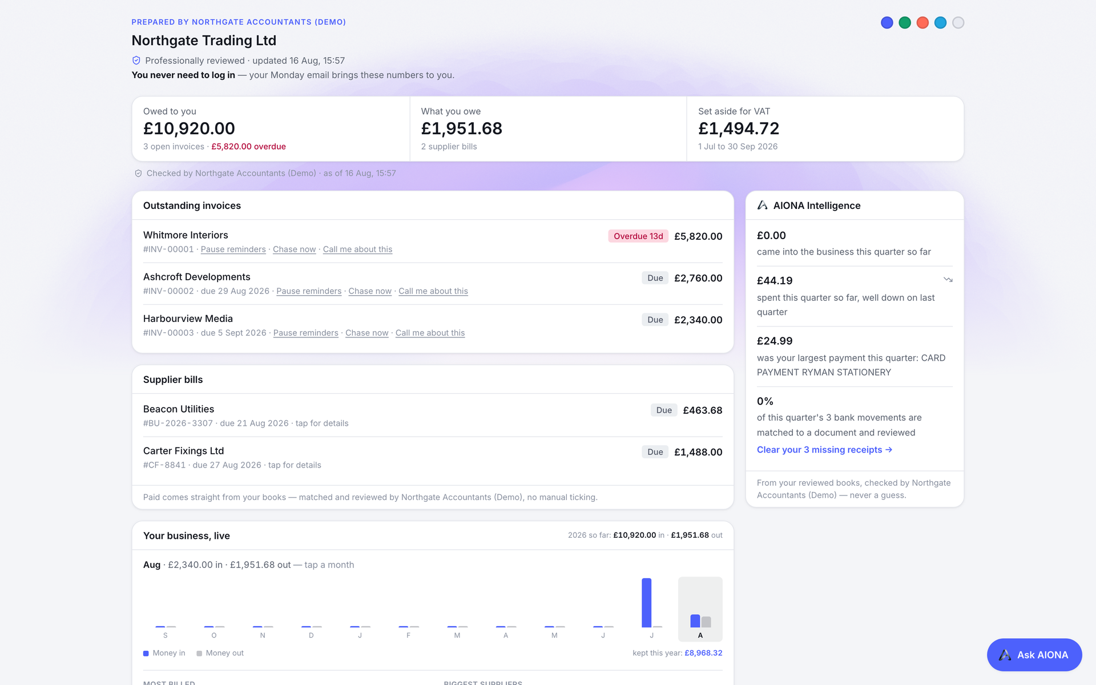Image resolution: width=1096 pixels, height=685 pixels.
Task: Select the October month marker labelled O
Action: pos(214,635)
